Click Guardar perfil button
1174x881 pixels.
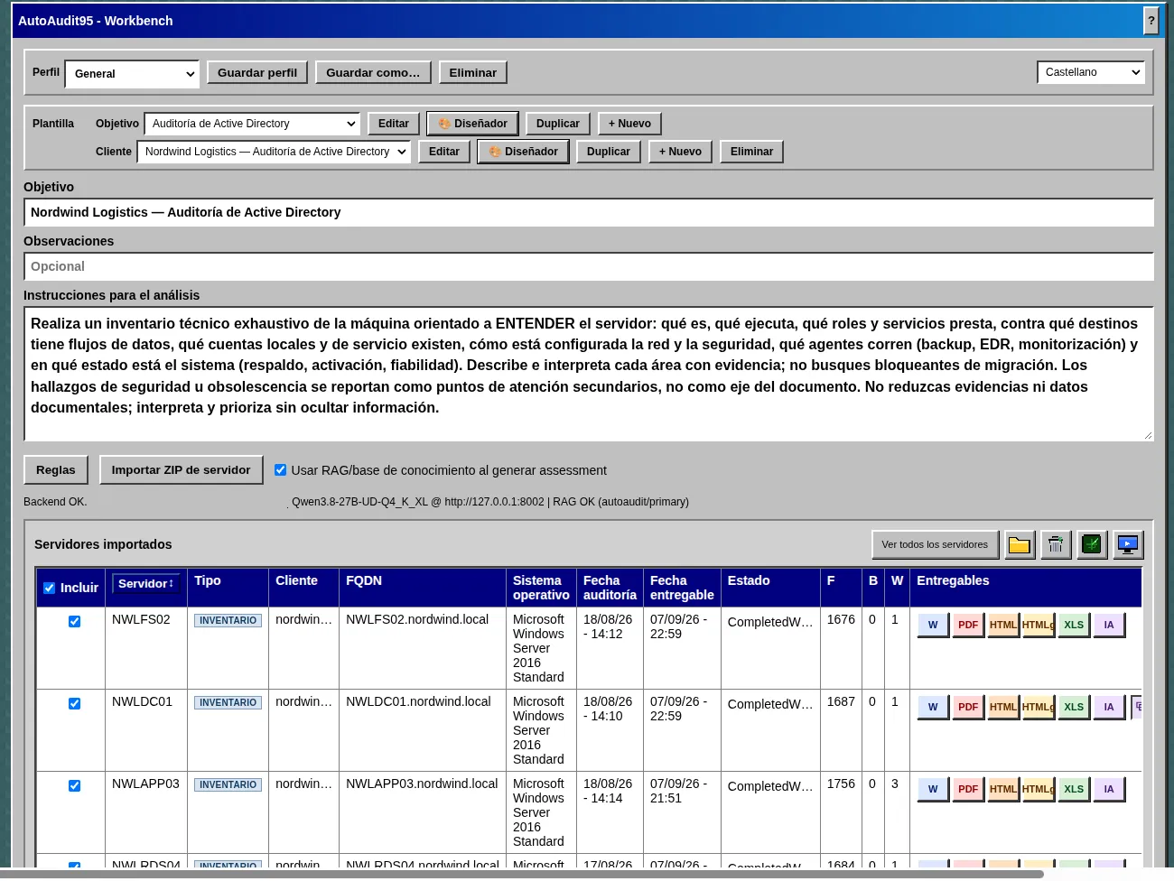pos(257,72)
